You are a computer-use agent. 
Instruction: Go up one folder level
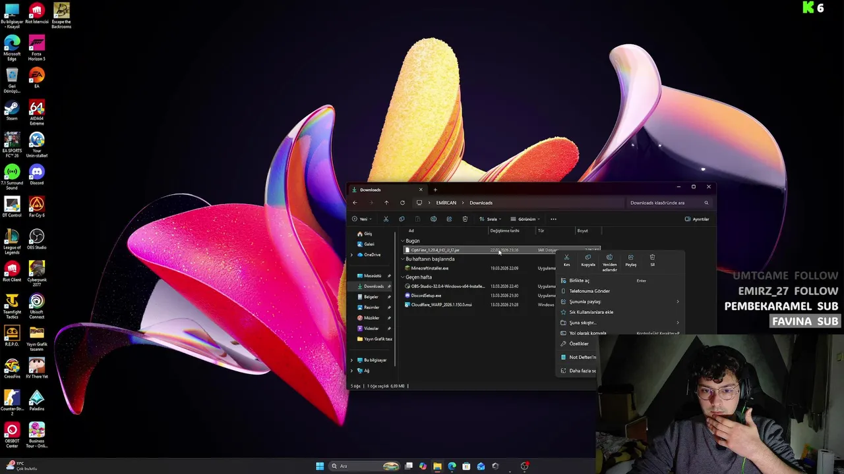click(386, 203)
